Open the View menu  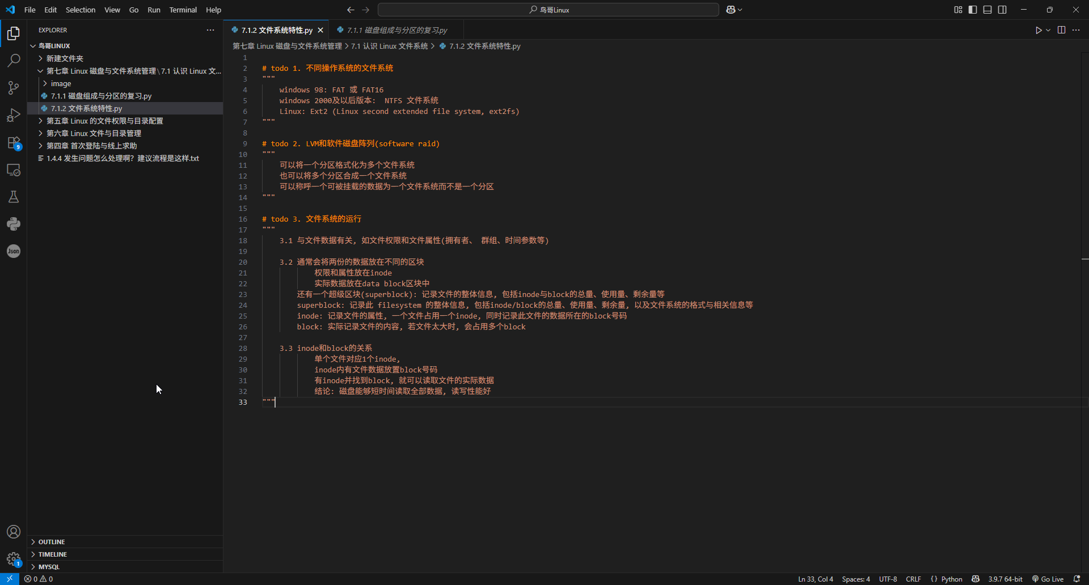tap(112, 10)
